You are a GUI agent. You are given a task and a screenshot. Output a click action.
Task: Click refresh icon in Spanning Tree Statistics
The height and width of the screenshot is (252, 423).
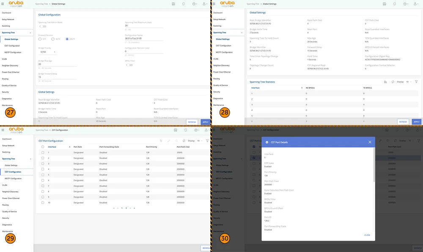pyautogui.click(x=393, y=82)
